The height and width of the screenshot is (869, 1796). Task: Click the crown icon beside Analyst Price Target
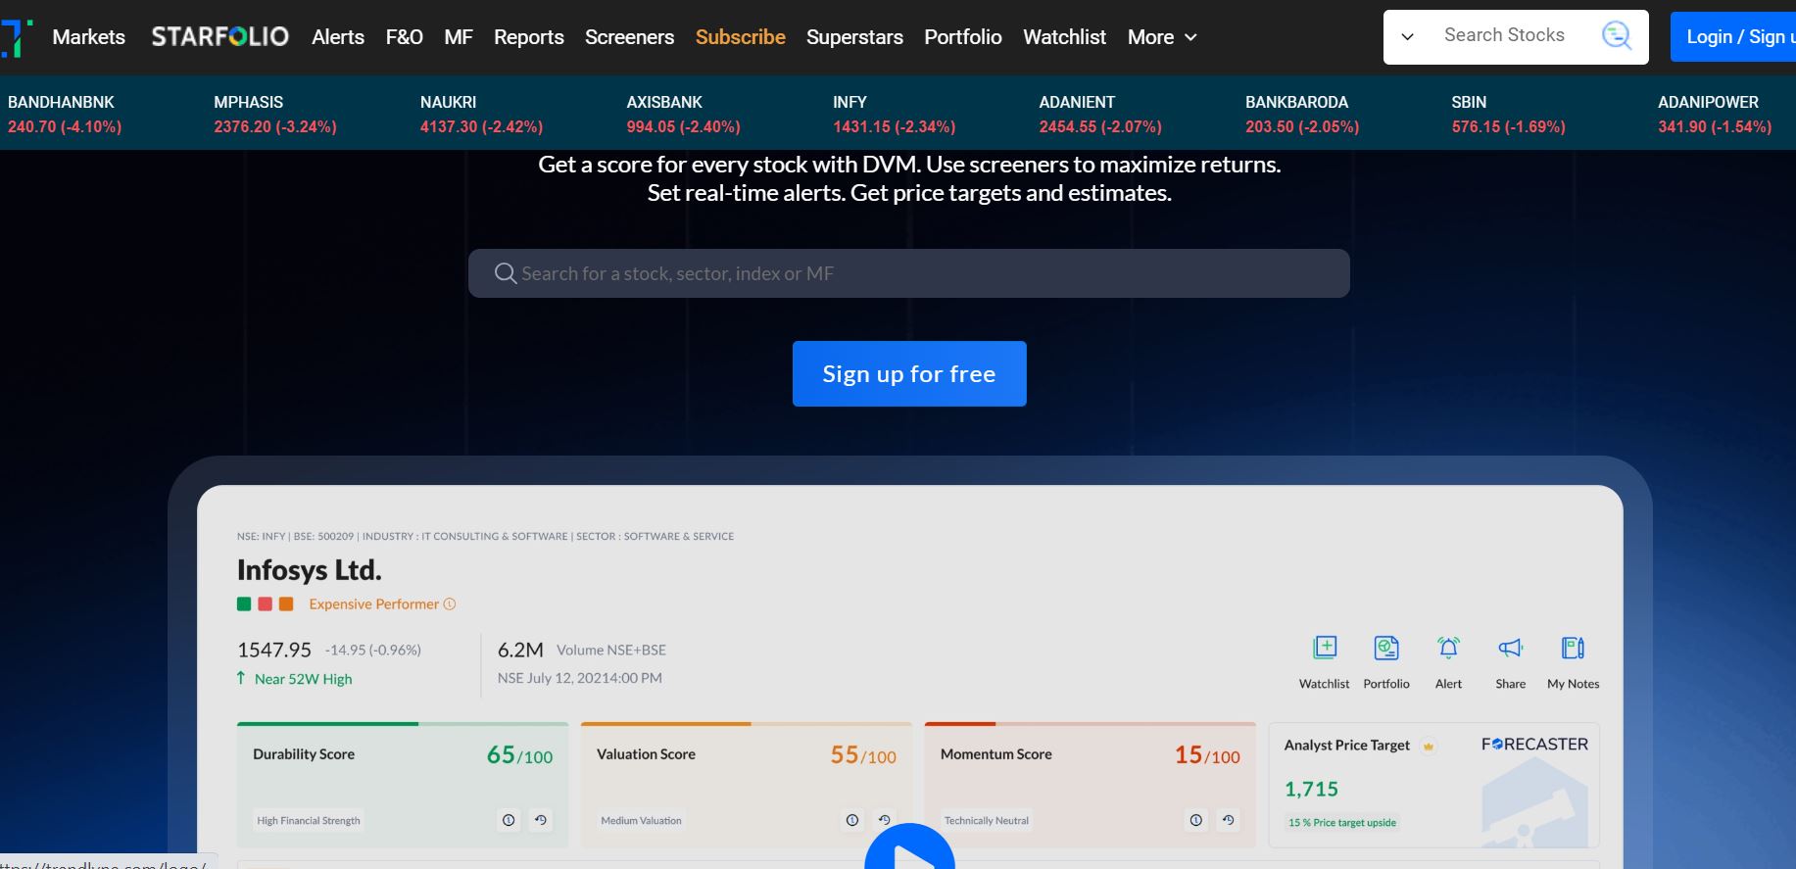tap(1429, 747)
